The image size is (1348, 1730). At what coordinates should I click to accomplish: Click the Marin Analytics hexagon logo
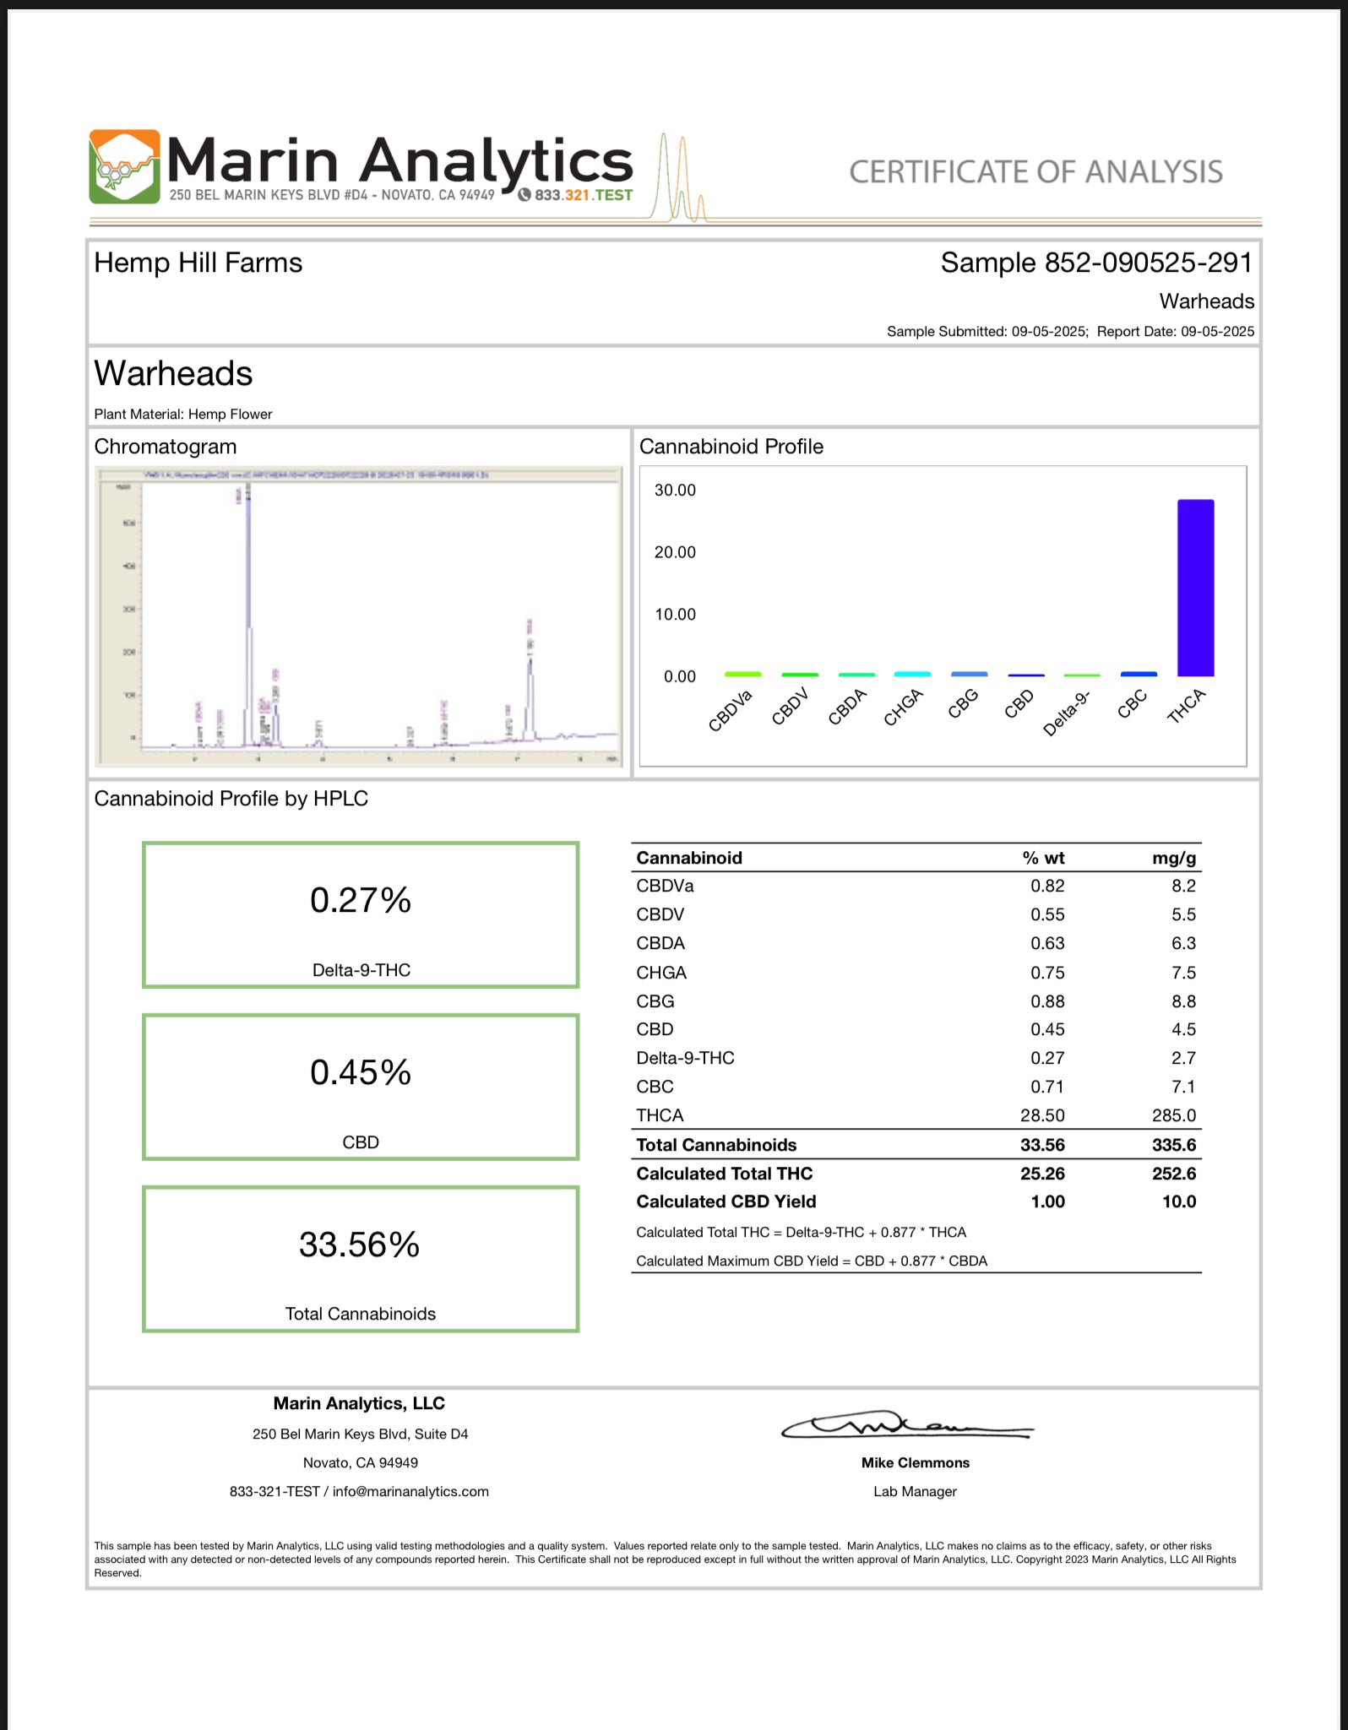(x=124, y=166)
